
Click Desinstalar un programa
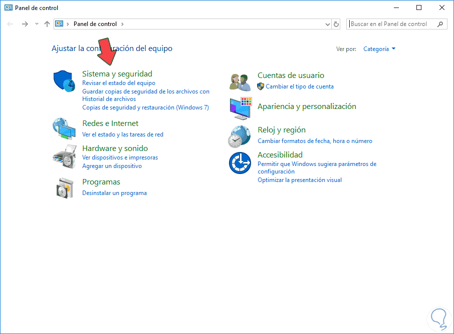point(114,193)
